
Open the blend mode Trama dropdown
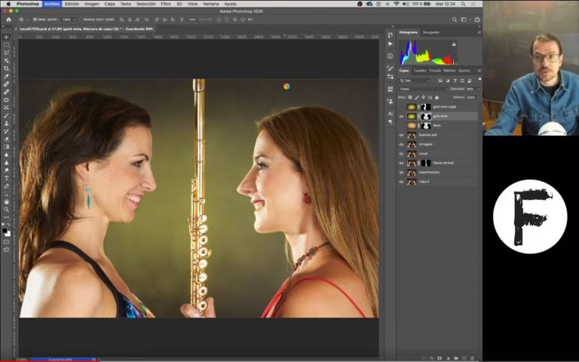click(423, 89)
